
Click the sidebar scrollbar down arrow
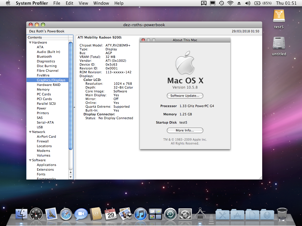pos(71,177)
